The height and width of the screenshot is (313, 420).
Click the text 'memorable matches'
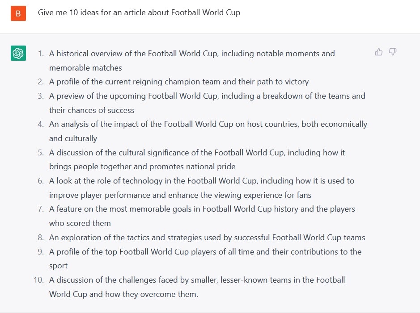pyautogui.click(x=85, y=68)
